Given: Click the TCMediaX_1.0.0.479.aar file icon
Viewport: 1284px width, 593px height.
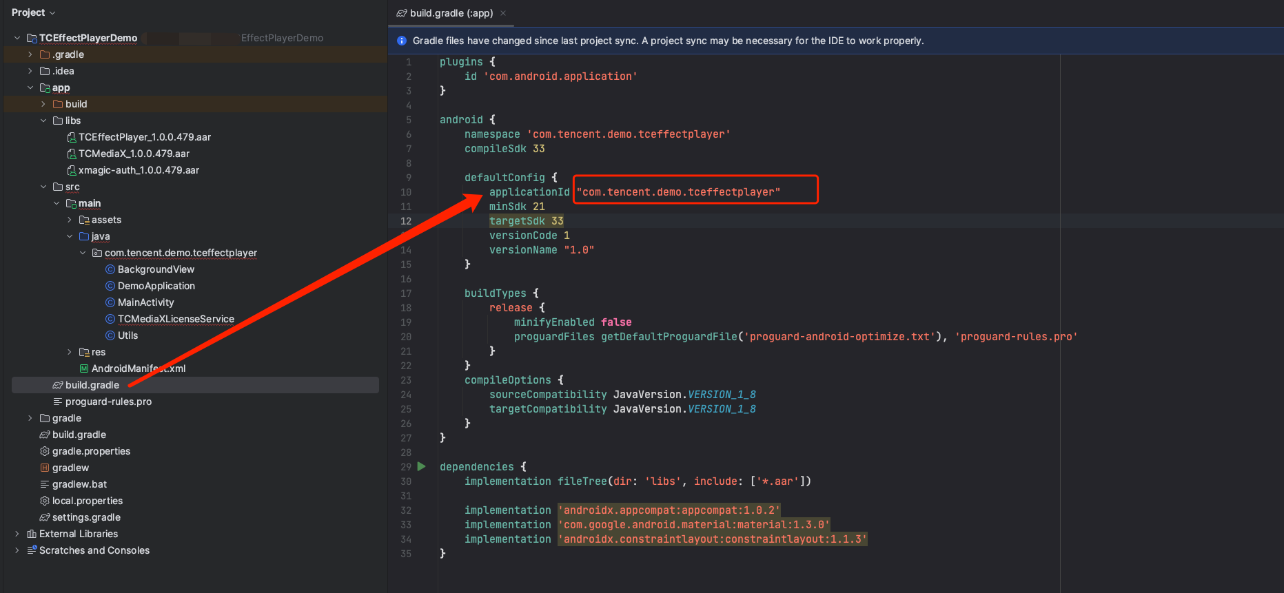Looking at the screenshot, I should pos(71,154).
